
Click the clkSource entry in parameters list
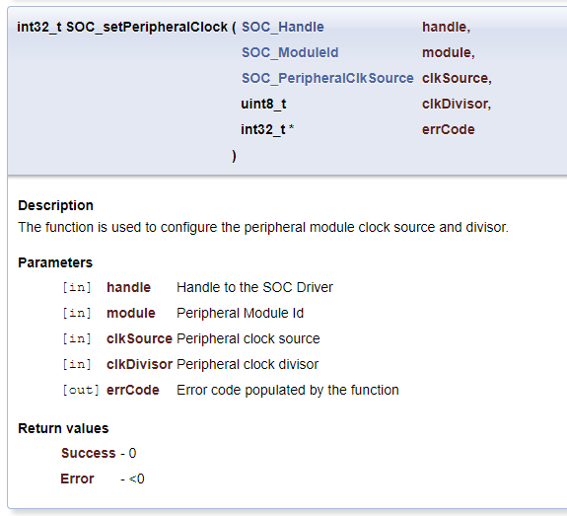(140, 338)
